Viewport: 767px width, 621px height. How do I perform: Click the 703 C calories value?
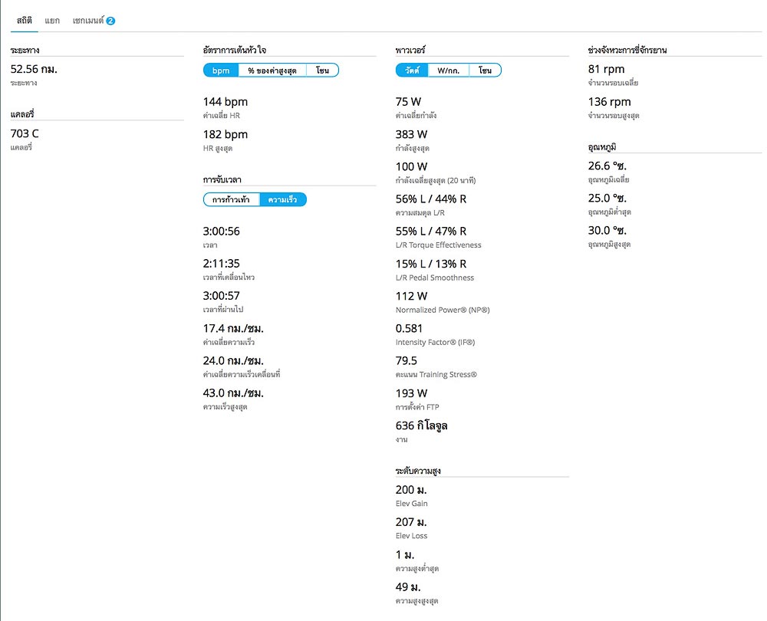(25, 133)
